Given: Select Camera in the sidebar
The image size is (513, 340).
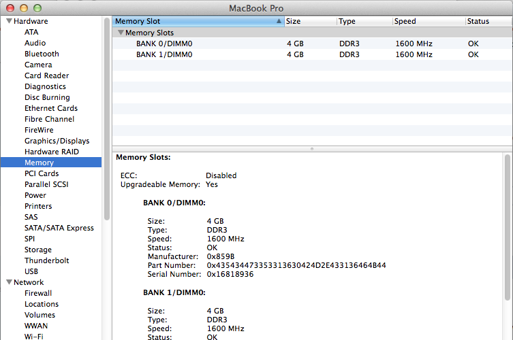Looking at the screenshot, I should [x=38, y=65].
